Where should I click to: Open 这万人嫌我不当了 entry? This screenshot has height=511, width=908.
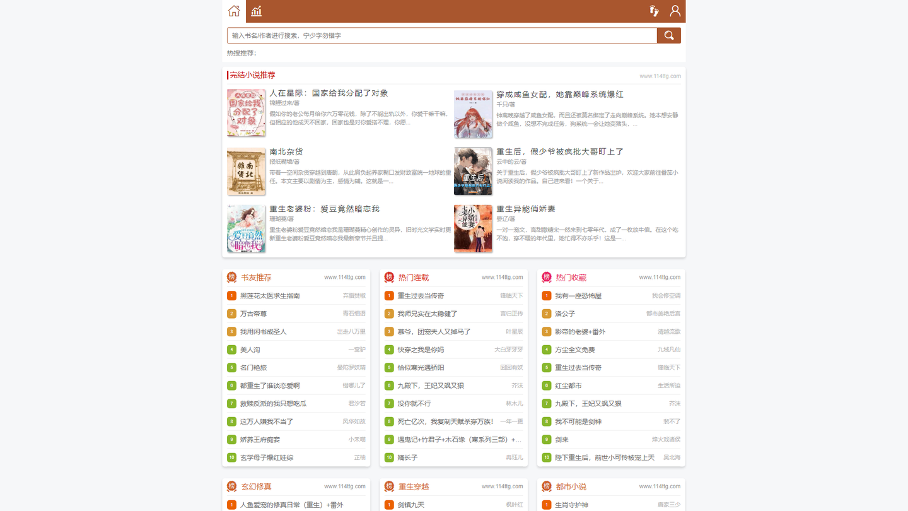267,421
